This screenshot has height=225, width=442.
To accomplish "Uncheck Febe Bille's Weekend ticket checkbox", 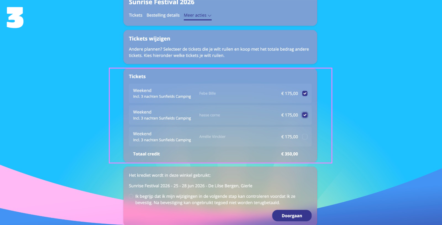I will pyautogui.click(x=305, y=94).
